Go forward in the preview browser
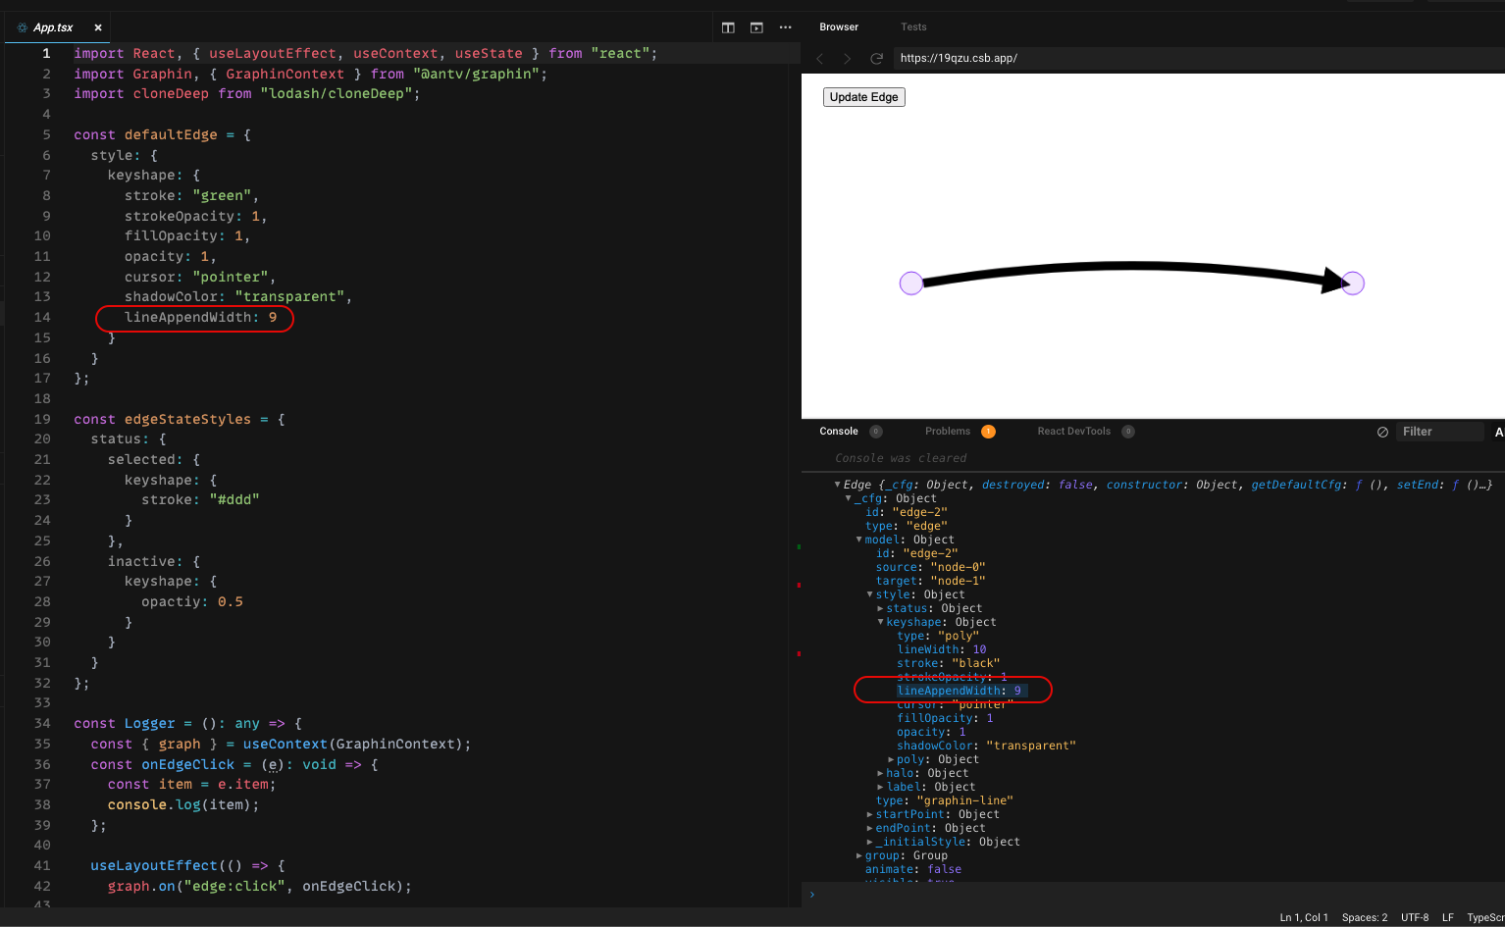 (x=848, y=59)
